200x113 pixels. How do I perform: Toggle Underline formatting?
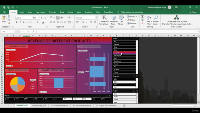24,22
